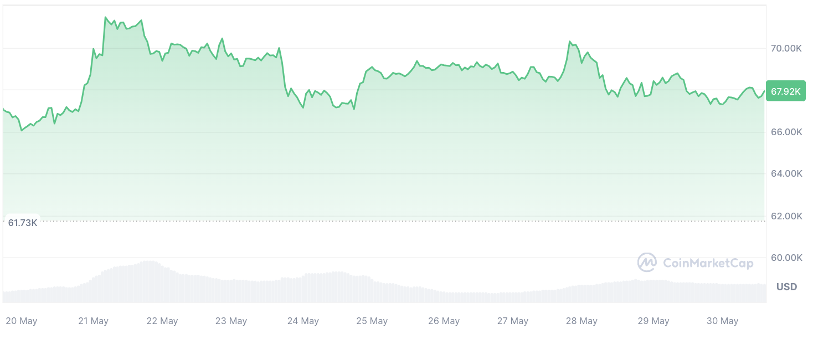Click the green 67.92K current price tag
Screen dimensions: 813x339
(x=786, y=92)
